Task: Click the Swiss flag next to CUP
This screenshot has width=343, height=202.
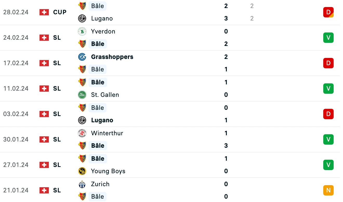Action: tap(44, 12)
